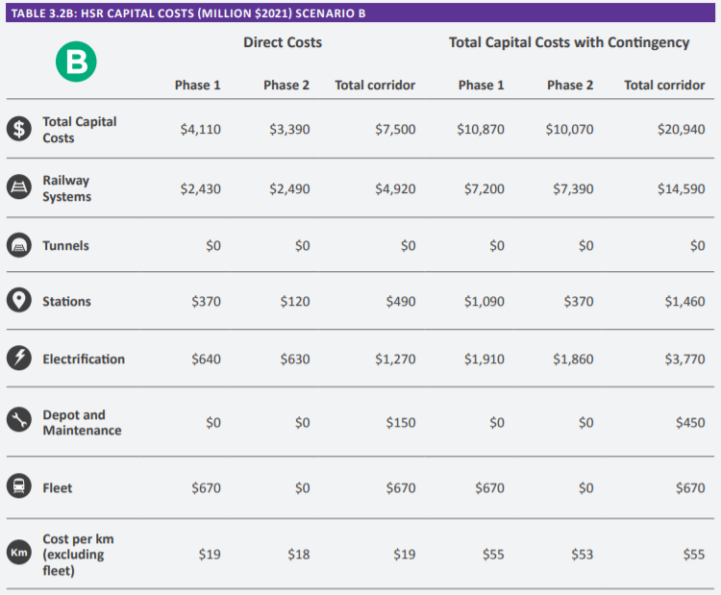The width and height of the screenshot is (721, 595).
Task: Click the Stations location pin icon
Action: 19,302
